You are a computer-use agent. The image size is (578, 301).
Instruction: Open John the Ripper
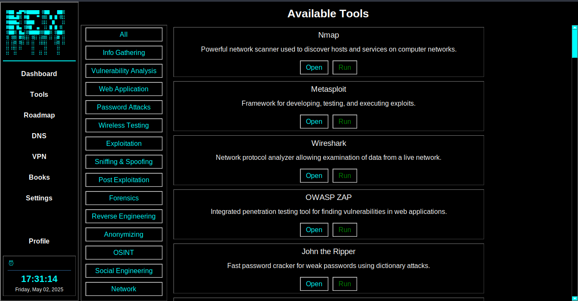[x=314, y=284]
